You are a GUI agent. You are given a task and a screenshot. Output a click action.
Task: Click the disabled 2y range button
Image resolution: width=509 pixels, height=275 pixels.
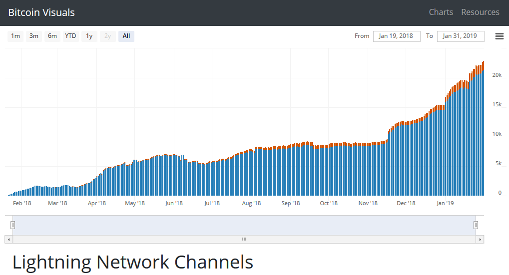pos(108,36)
